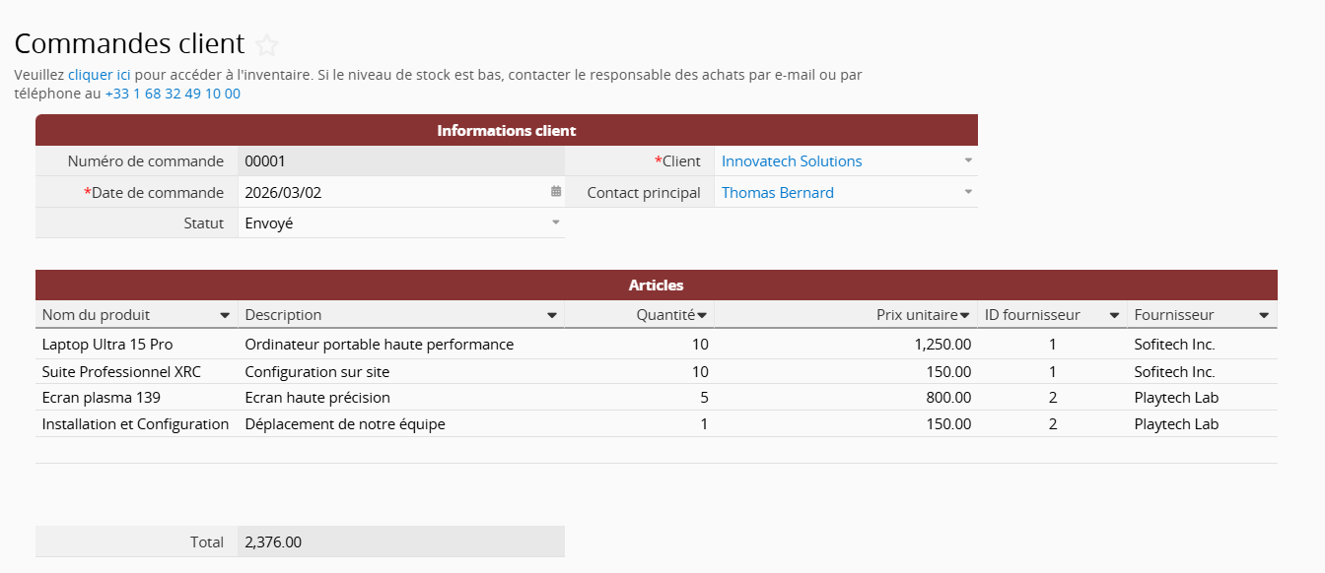
Task: Star the Commandes client sheet as favorite
Action: (x=267, y=45)
